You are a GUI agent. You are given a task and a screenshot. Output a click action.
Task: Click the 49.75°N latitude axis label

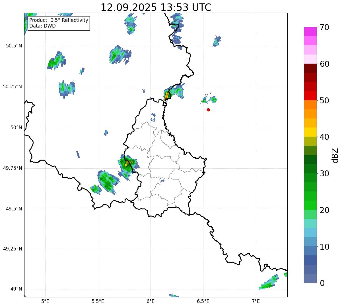pos(13,168)
